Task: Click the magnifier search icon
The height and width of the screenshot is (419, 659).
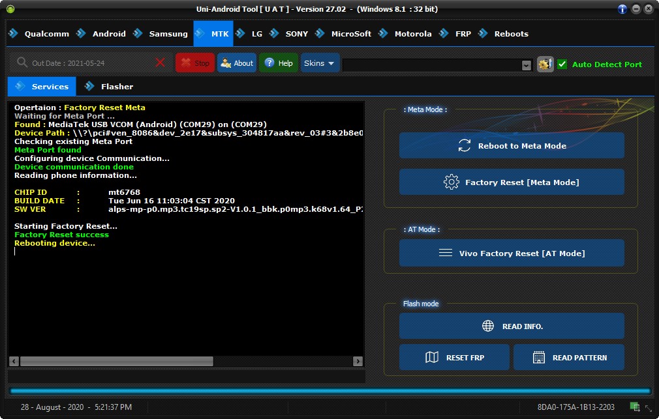Action: pos(22,63)
